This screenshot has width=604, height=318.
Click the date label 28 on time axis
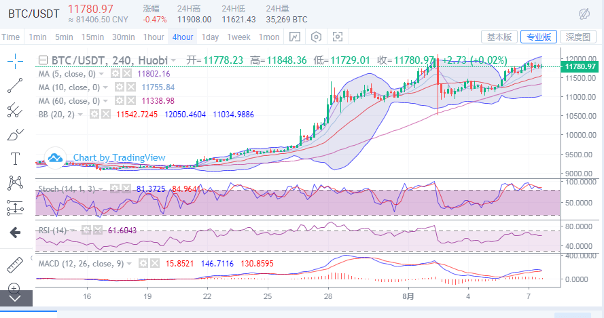coord(327,296)
